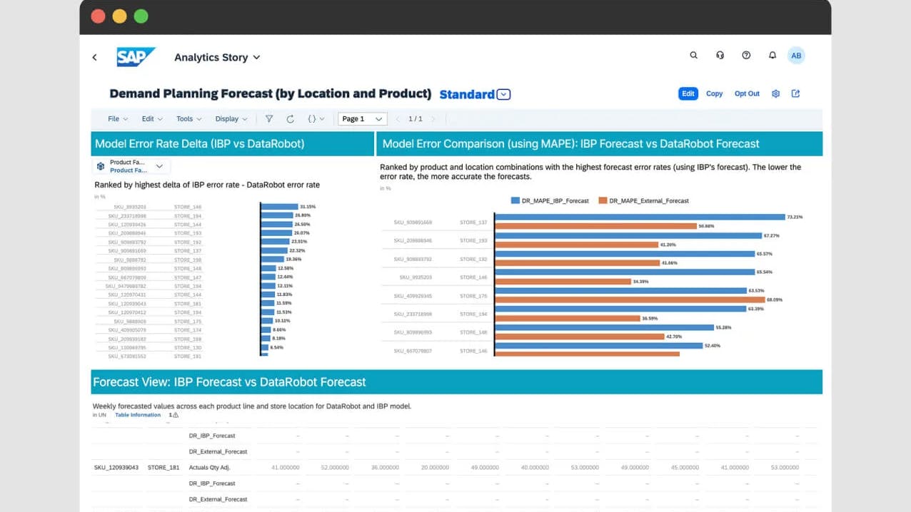The height and width of the screenshot is (512, 911).
Task: Open the help question mark icon
Action: [x=746, y=55]
